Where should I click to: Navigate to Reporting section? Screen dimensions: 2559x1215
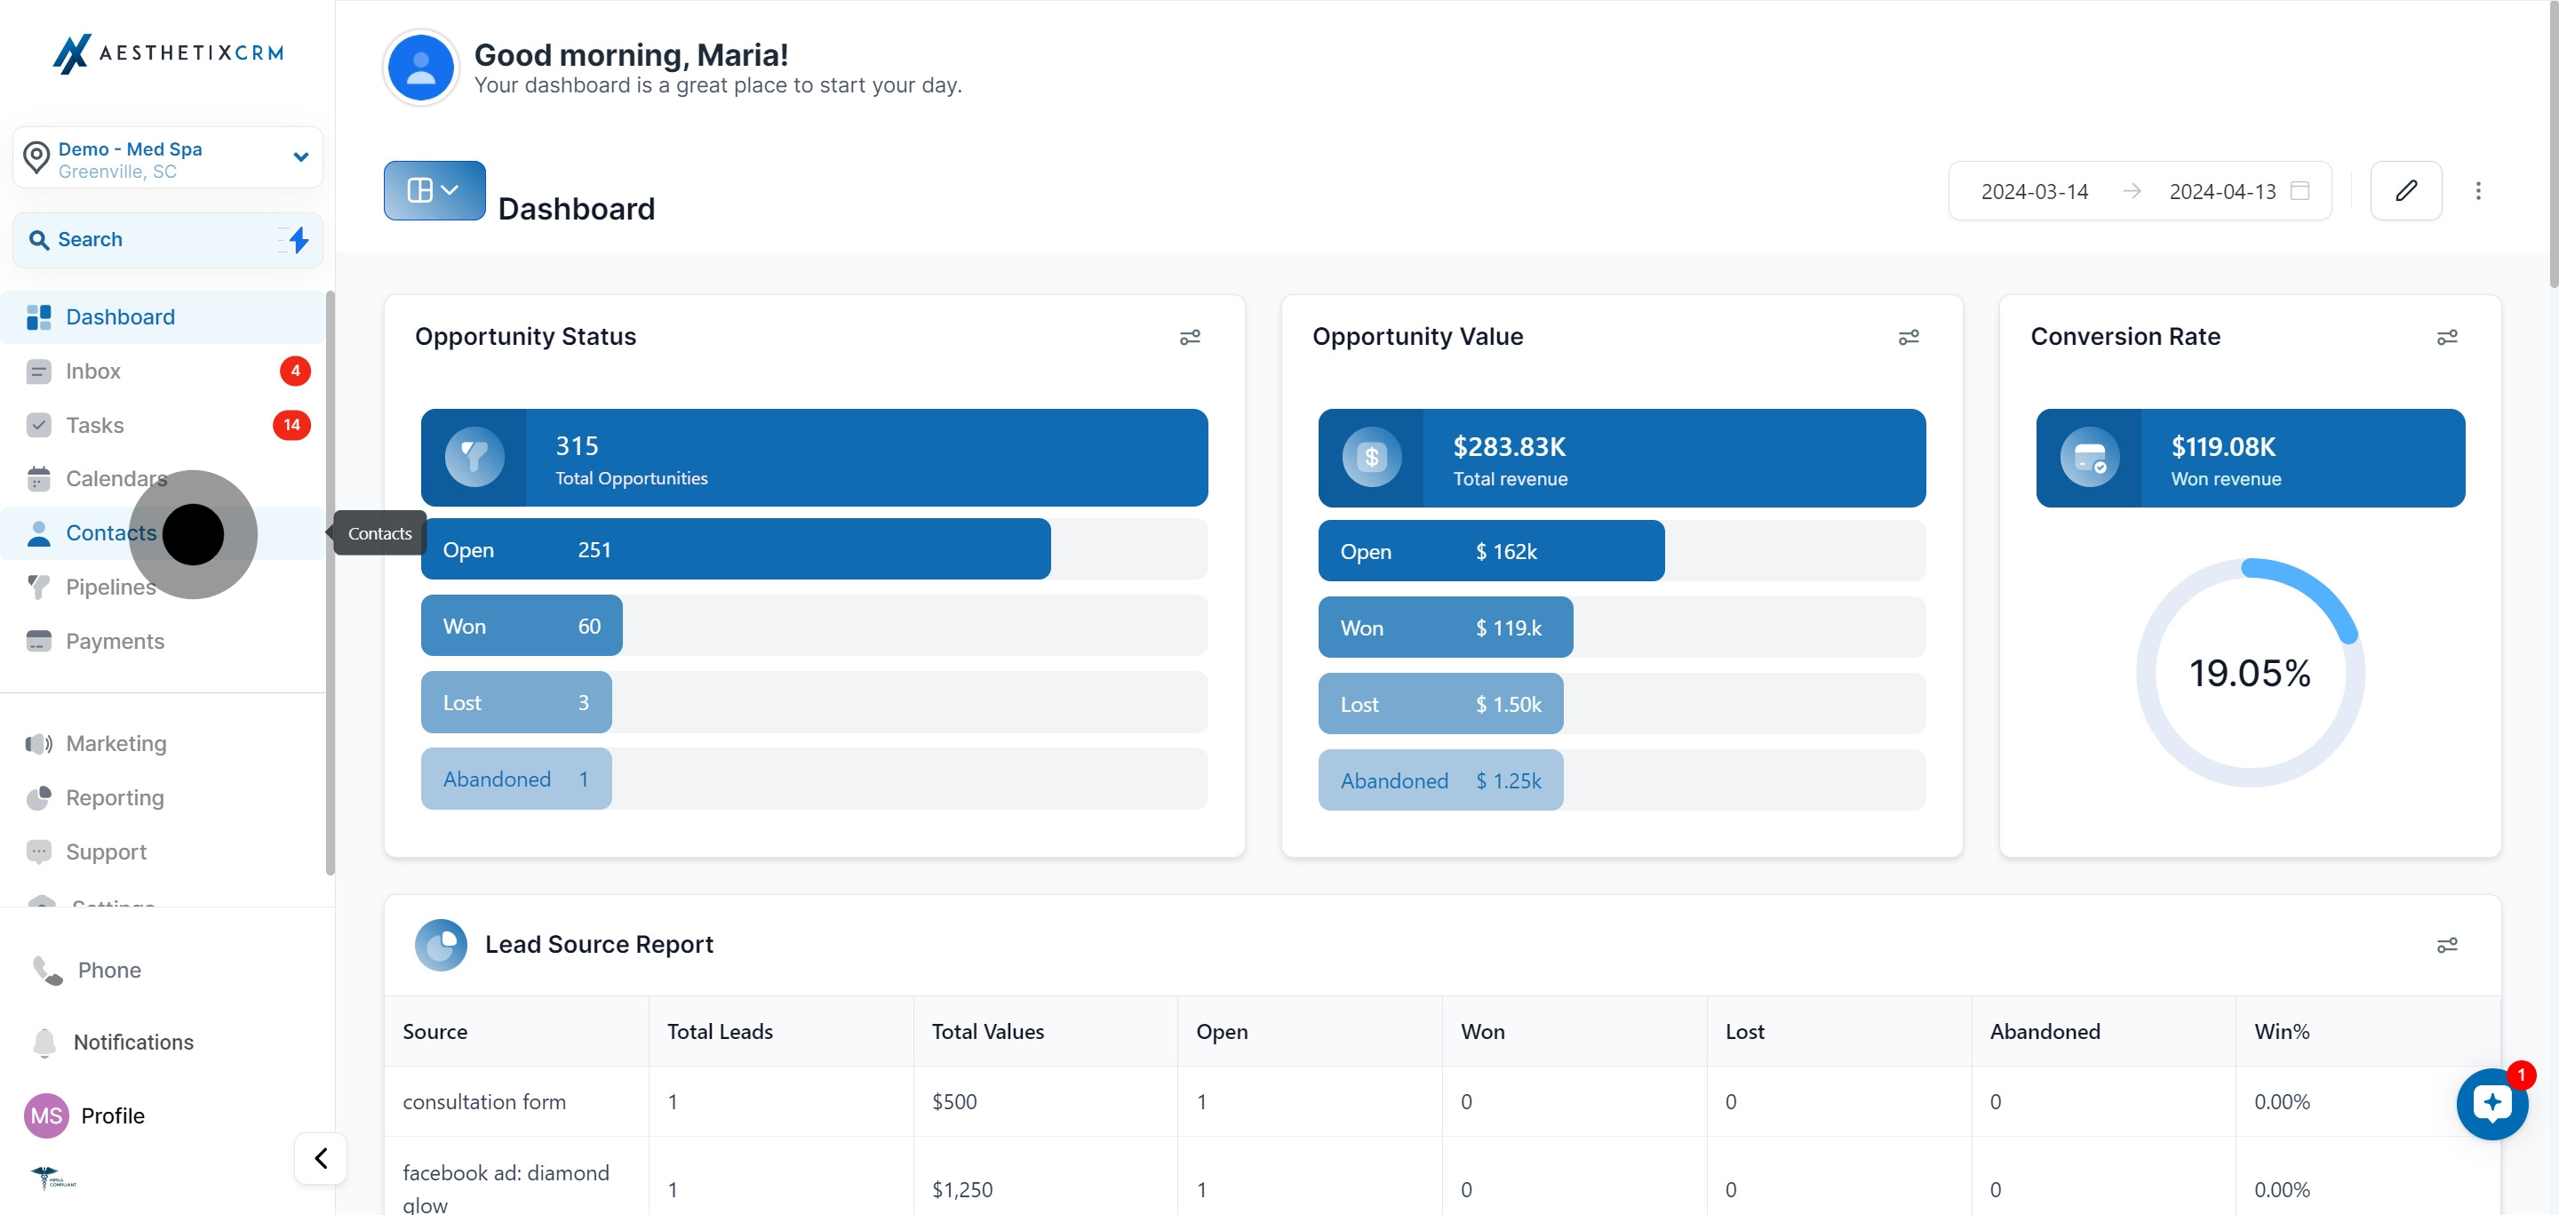(x=115, y=798)
